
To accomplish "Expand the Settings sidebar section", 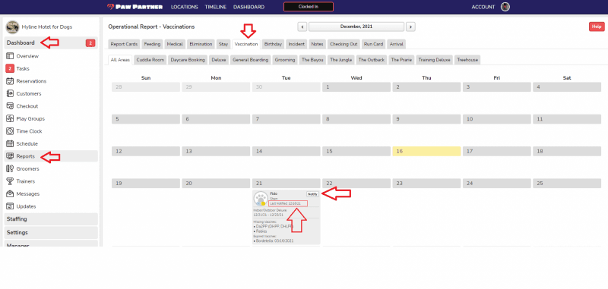I will click(x=51, y=233).
